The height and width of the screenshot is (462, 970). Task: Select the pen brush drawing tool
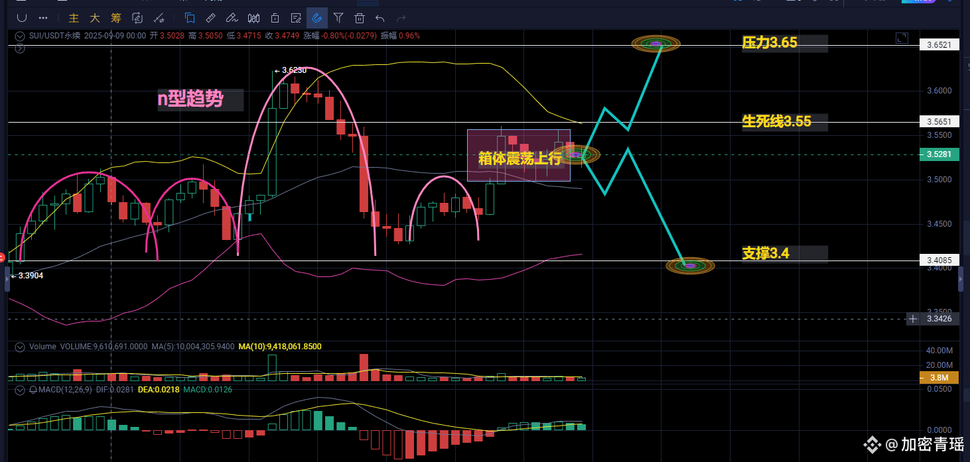click(x=232, y=18)
